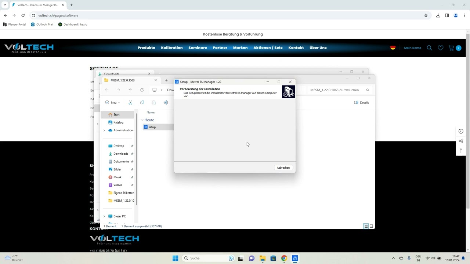Toggle the Details pane in Explorer
Image resolution: width=470 pixels, height=264 pixels.
click(x=361, y=103)
